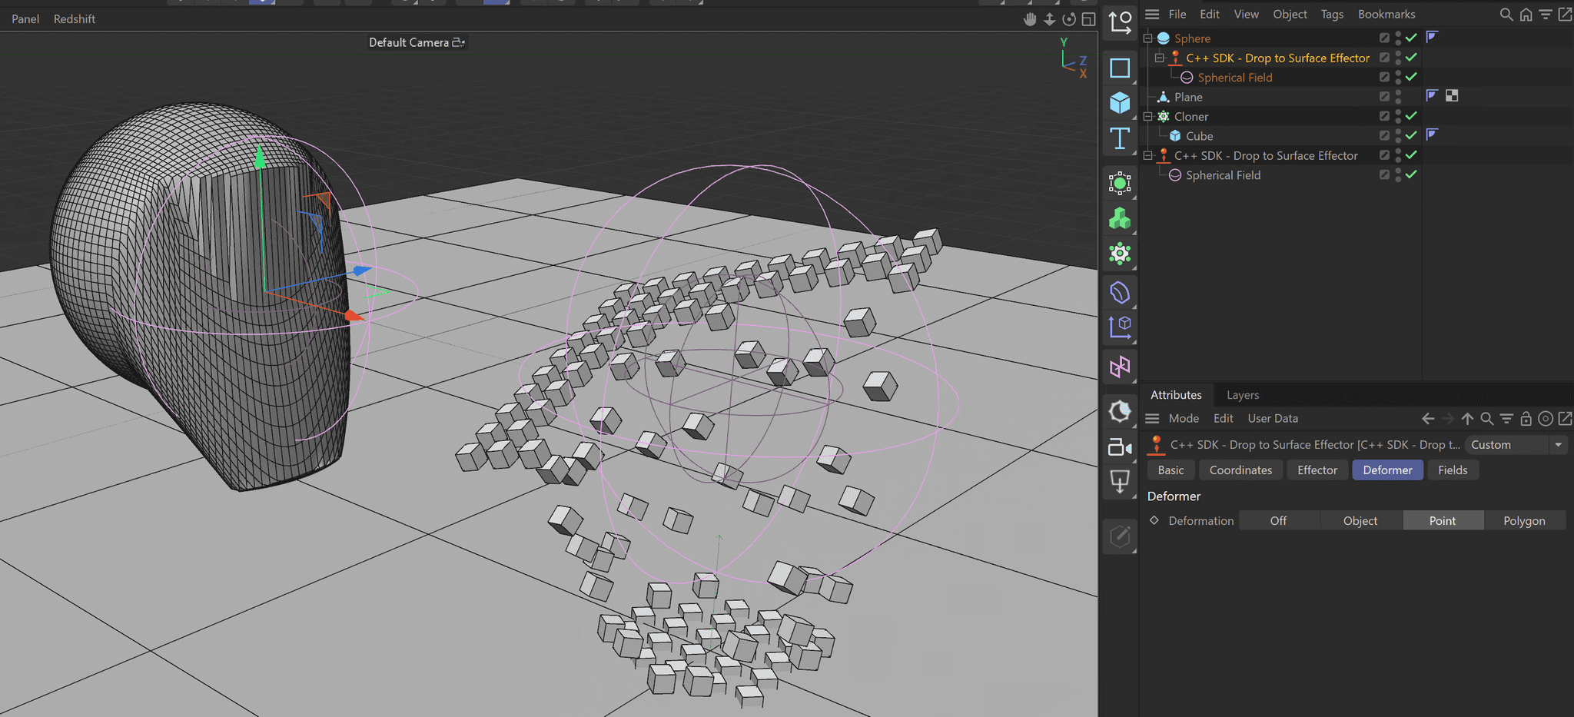
Task: Collapse the Cloner tree node
Action: (1148, 117)
